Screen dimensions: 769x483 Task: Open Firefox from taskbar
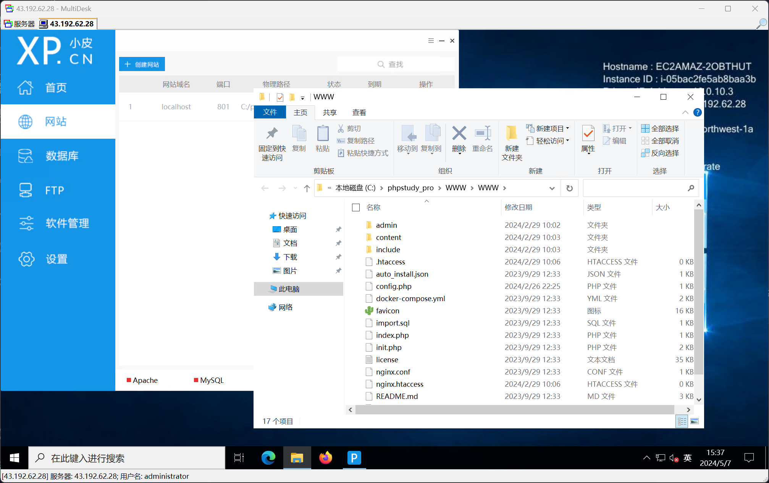326,458
